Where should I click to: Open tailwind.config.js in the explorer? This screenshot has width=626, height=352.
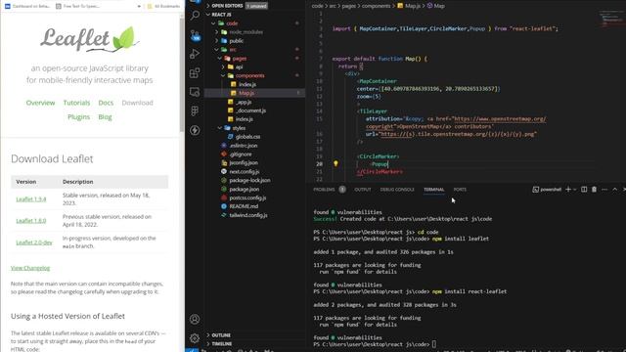click(248, 215)
